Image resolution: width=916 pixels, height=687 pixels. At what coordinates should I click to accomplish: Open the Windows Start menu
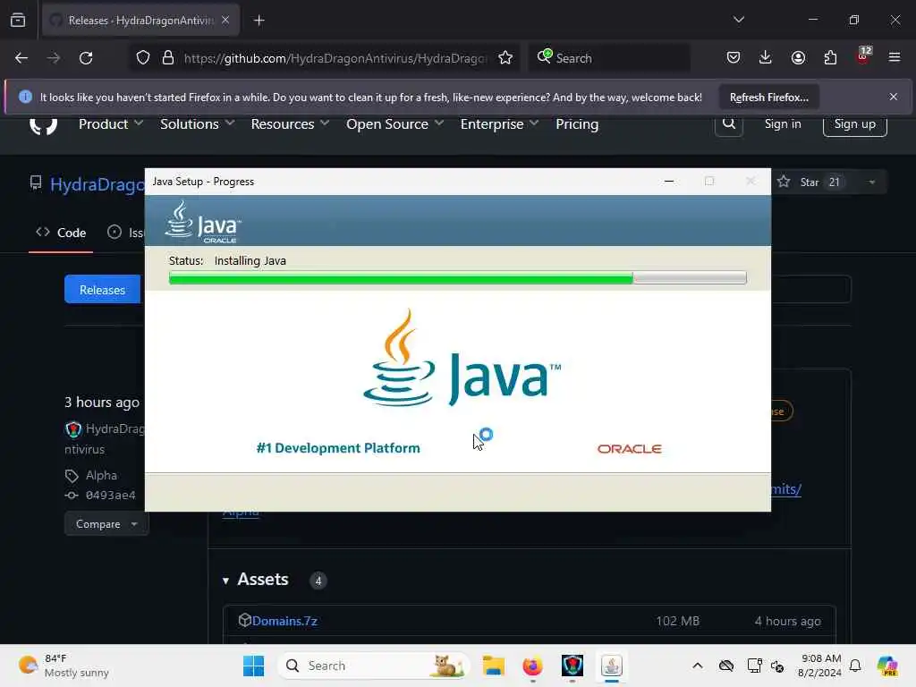point(253,666)
